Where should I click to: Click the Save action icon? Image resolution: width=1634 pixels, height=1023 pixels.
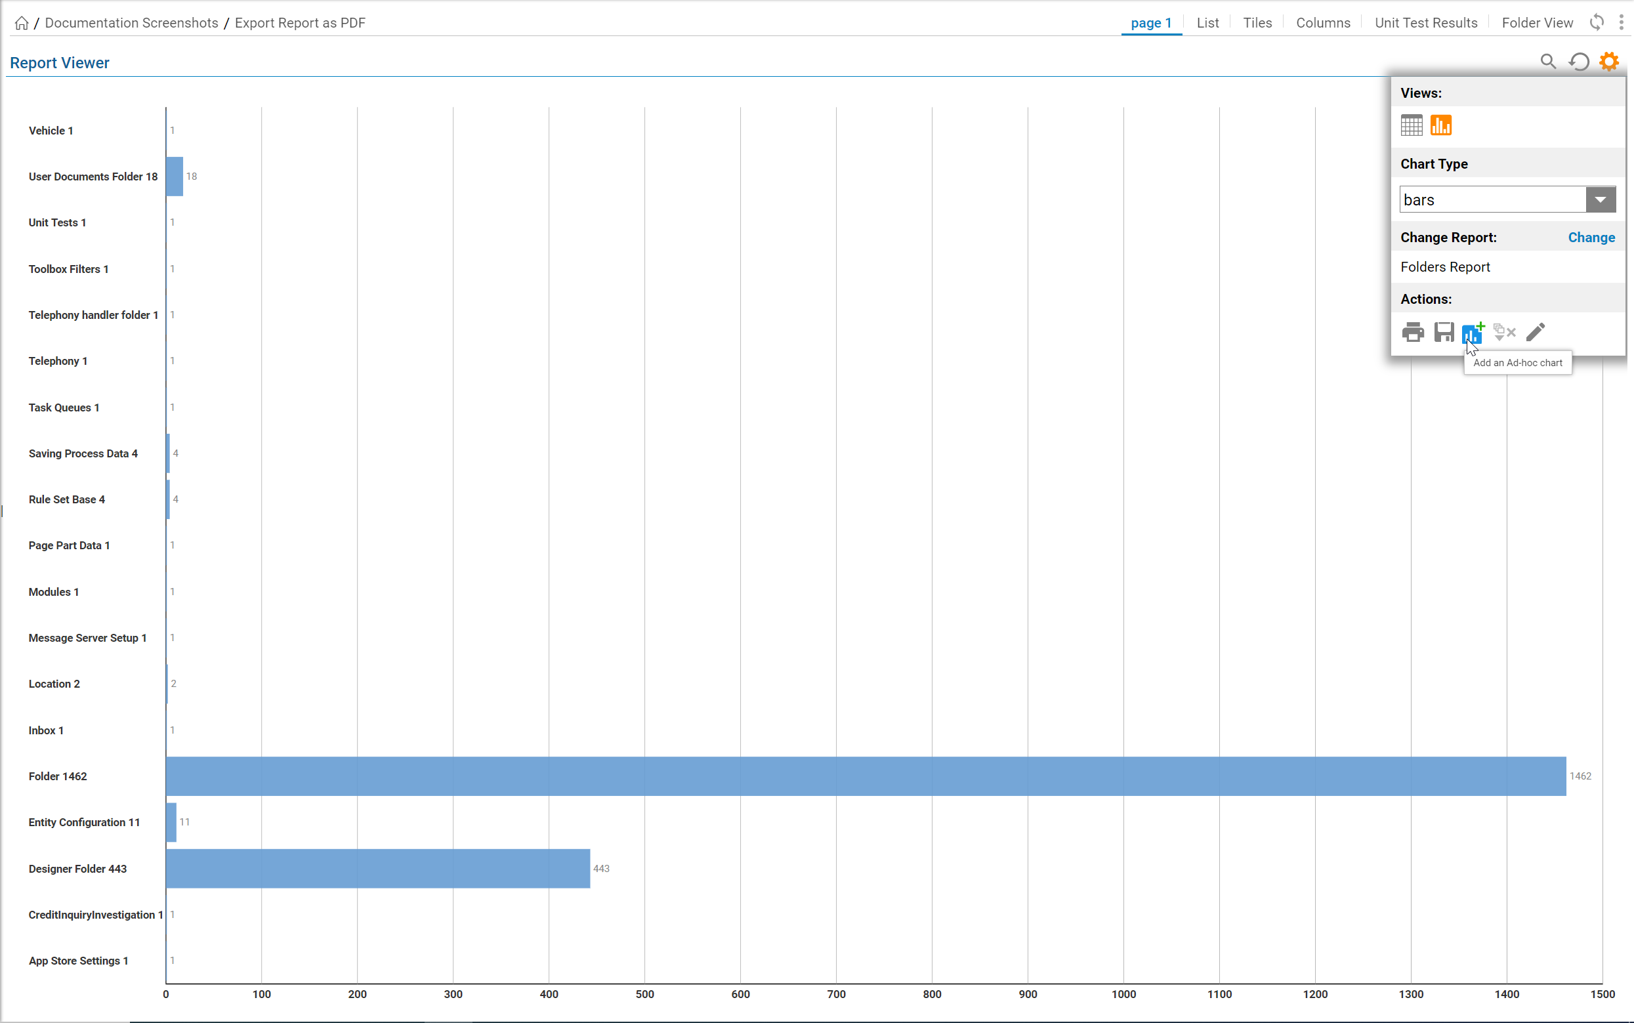pos(1443,332)
